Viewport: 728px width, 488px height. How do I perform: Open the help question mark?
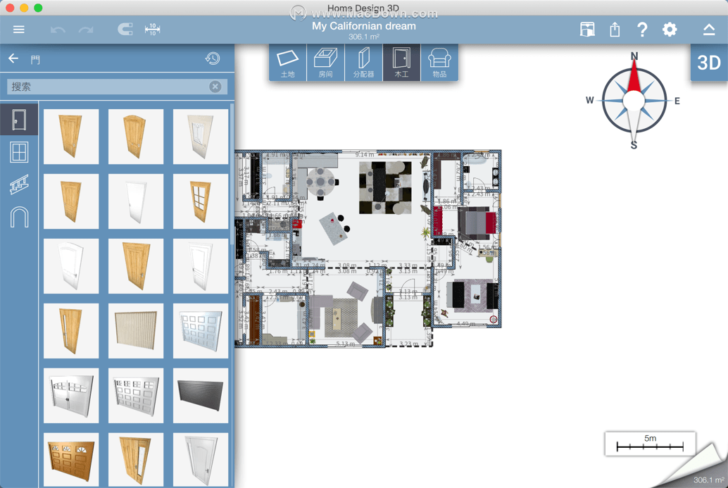[642, 30]
